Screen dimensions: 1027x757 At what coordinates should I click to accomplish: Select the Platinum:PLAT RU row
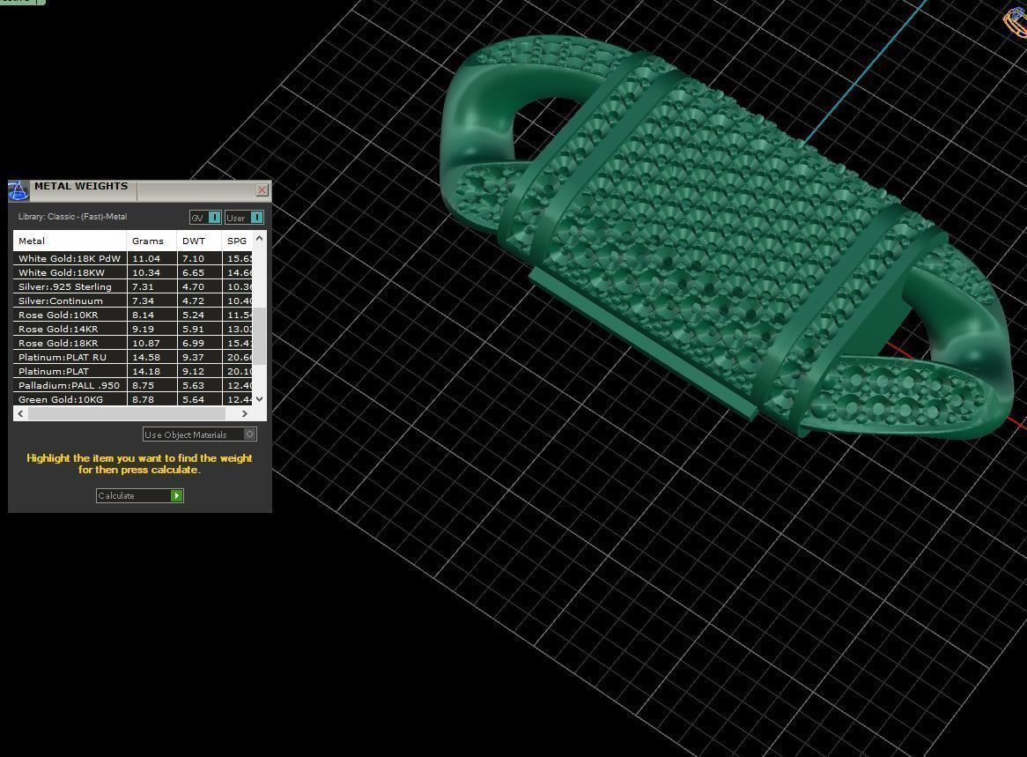[x=133, y=357]
